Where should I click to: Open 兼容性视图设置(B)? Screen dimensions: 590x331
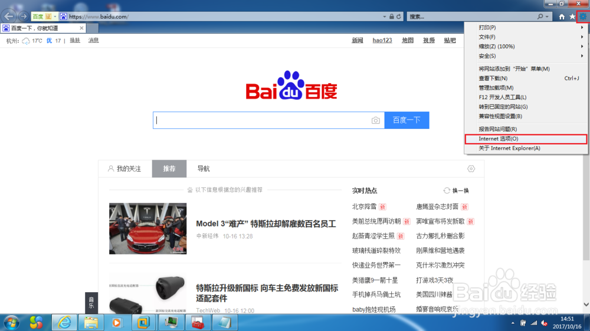click(x=526, y=116)
